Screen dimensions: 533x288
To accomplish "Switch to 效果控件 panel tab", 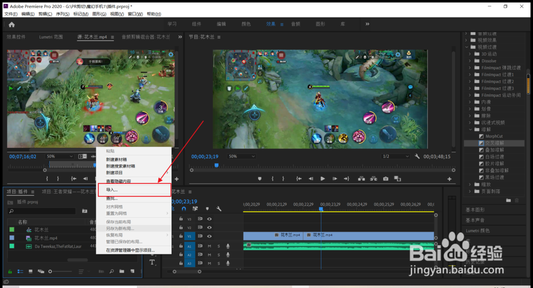I will (16, 37).
